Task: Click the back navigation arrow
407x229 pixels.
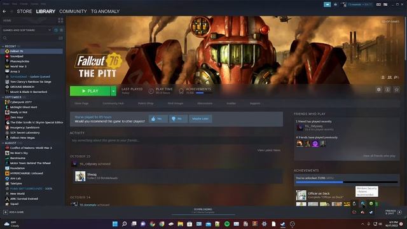Action: (x=4, y=11)
